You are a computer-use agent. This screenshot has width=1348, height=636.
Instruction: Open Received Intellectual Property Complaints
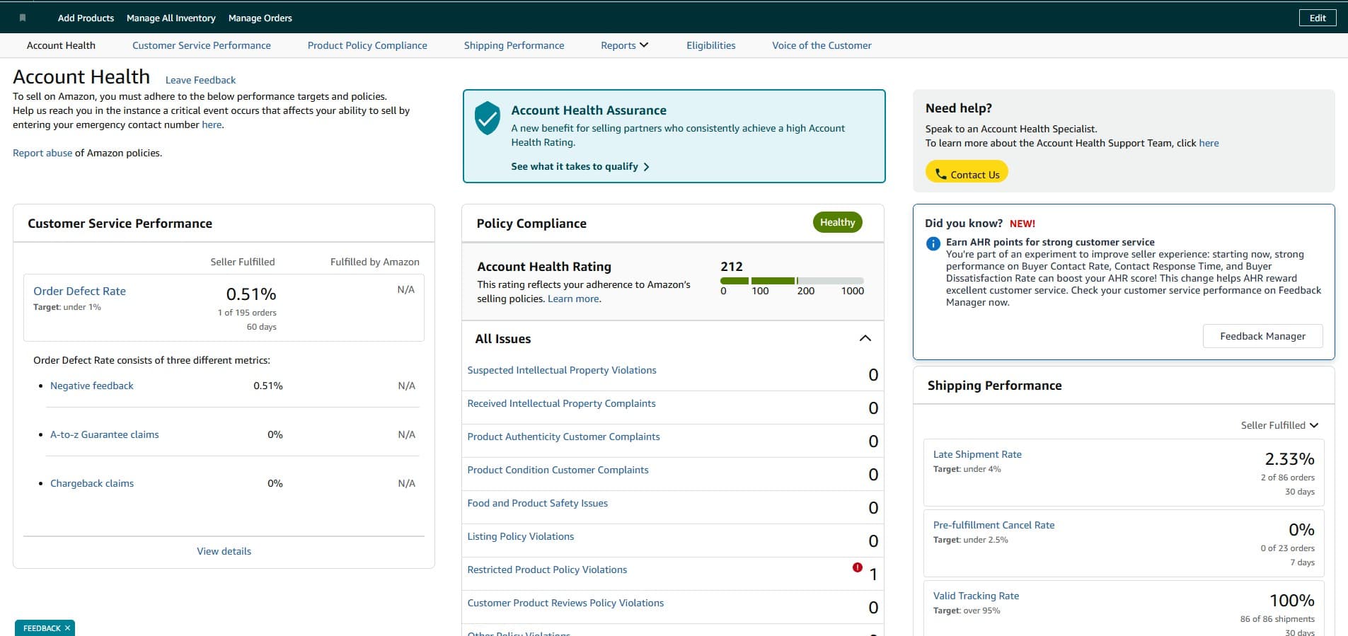(561, 403)
